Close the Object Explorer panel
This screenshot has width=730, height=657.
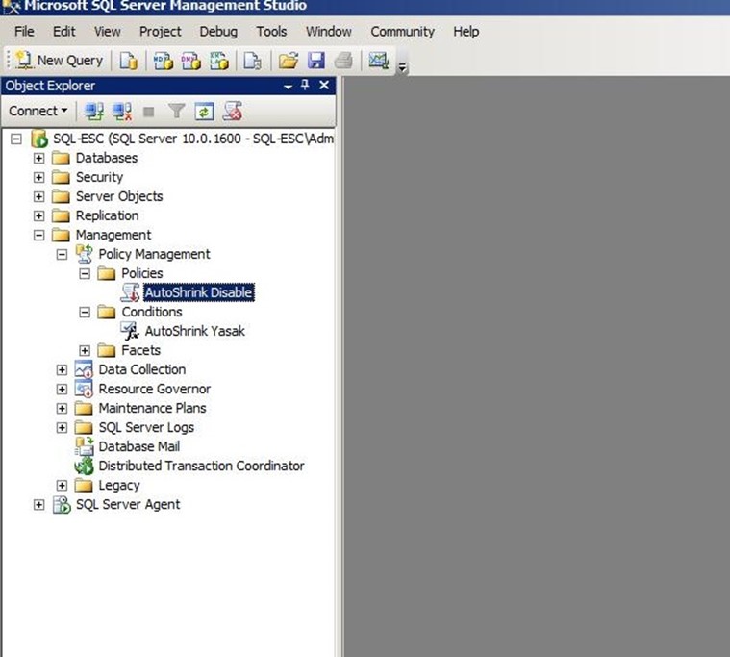[324, 85]
